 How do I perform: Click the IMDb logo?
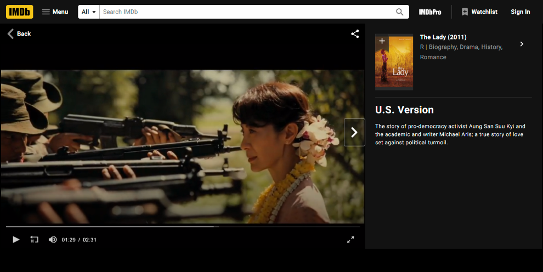coord(20,12)
